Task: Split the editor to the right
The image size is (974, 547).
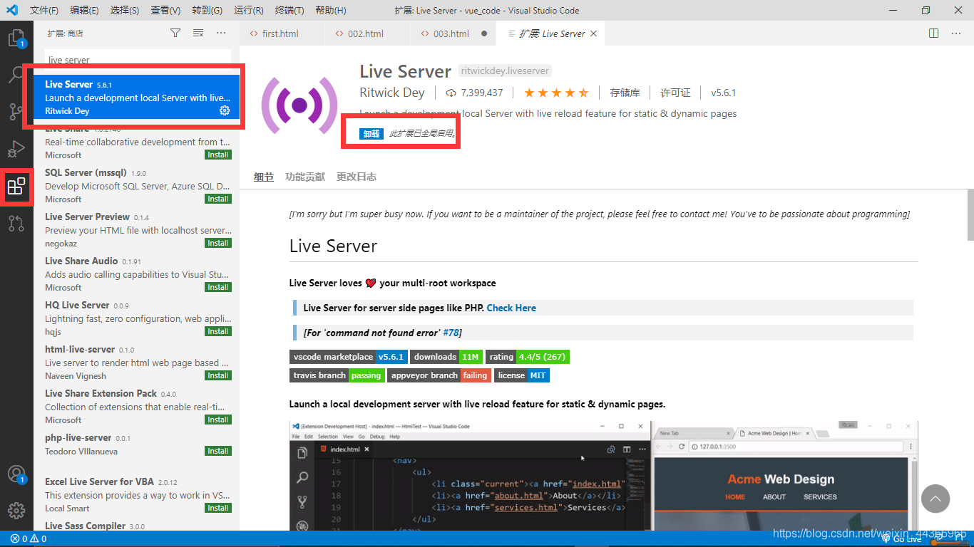Action: pos(934,33)
